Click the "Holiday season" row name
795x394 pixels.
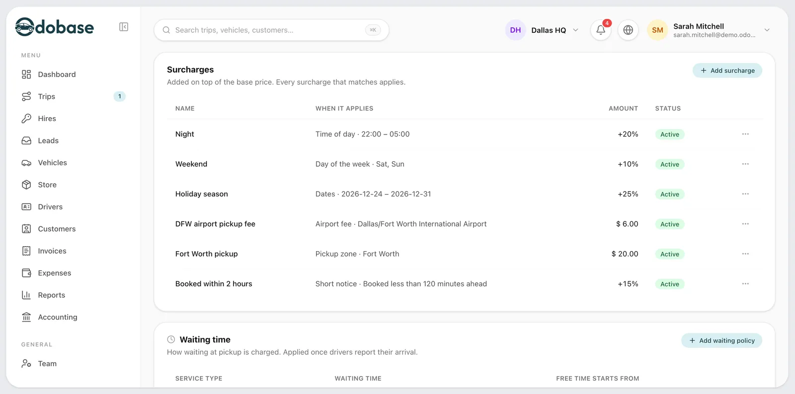[202, 194]
